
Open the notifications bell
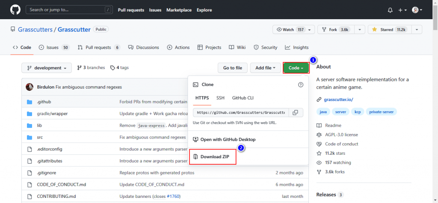390,10
